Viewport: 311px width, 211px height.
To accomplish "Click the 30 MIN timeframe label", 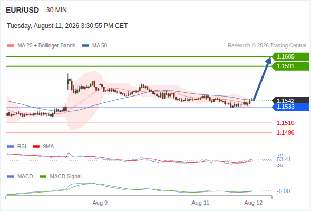I will [56, 10].
